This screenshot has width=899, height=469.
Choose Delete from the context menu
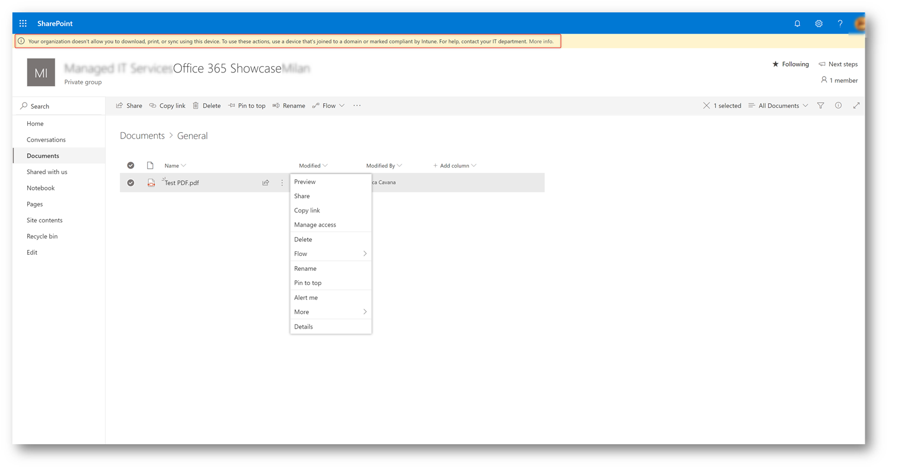tap(331, 240)
